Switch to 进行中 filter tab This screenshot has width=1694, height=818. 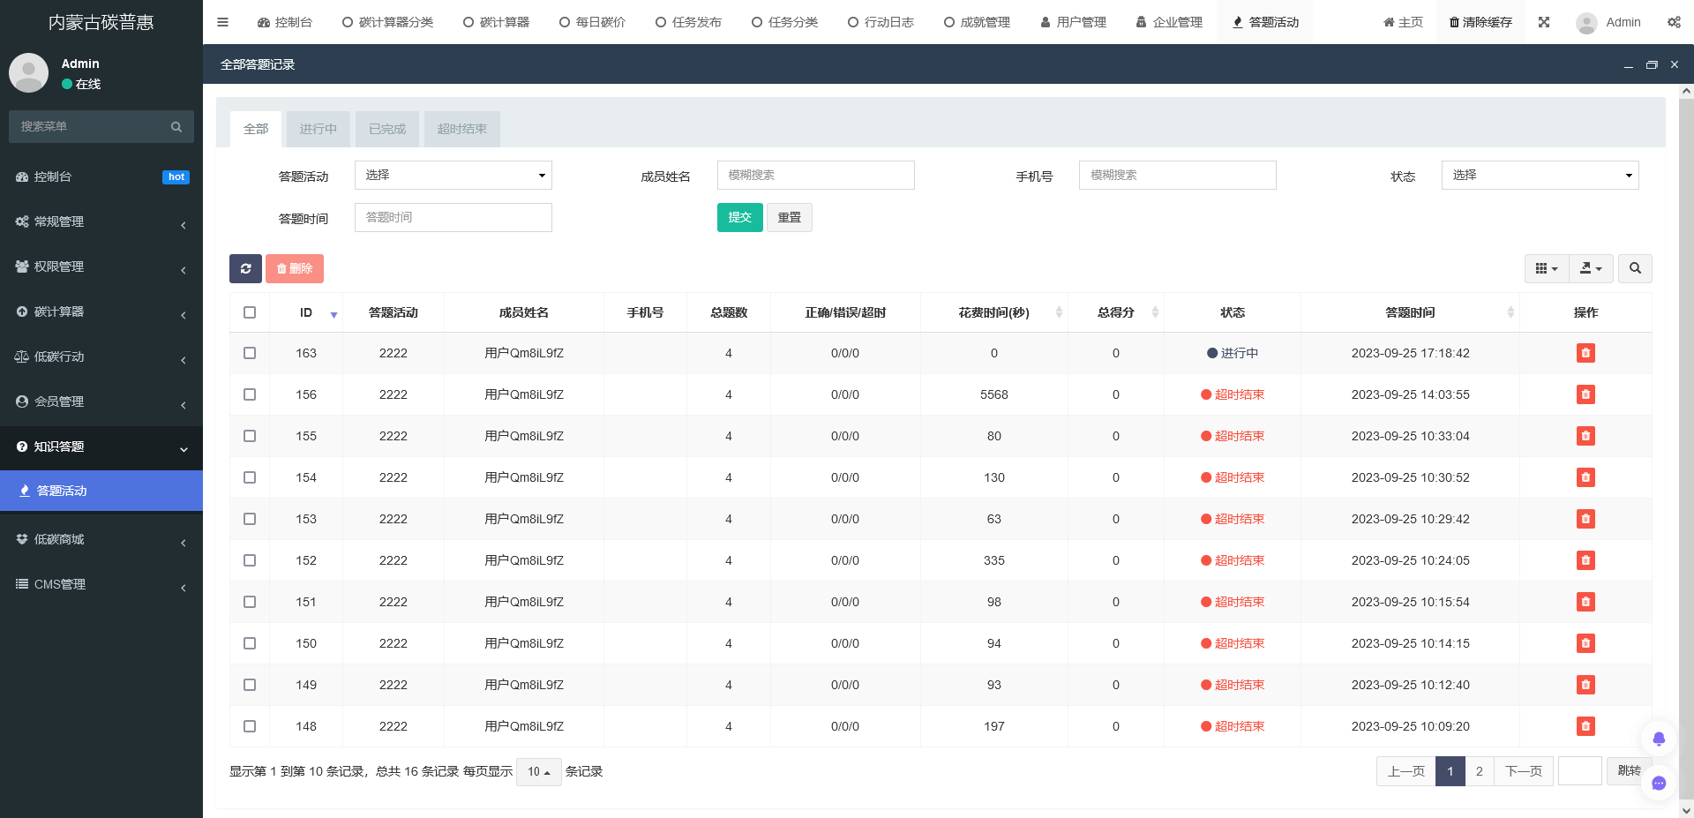pos(318,129)
